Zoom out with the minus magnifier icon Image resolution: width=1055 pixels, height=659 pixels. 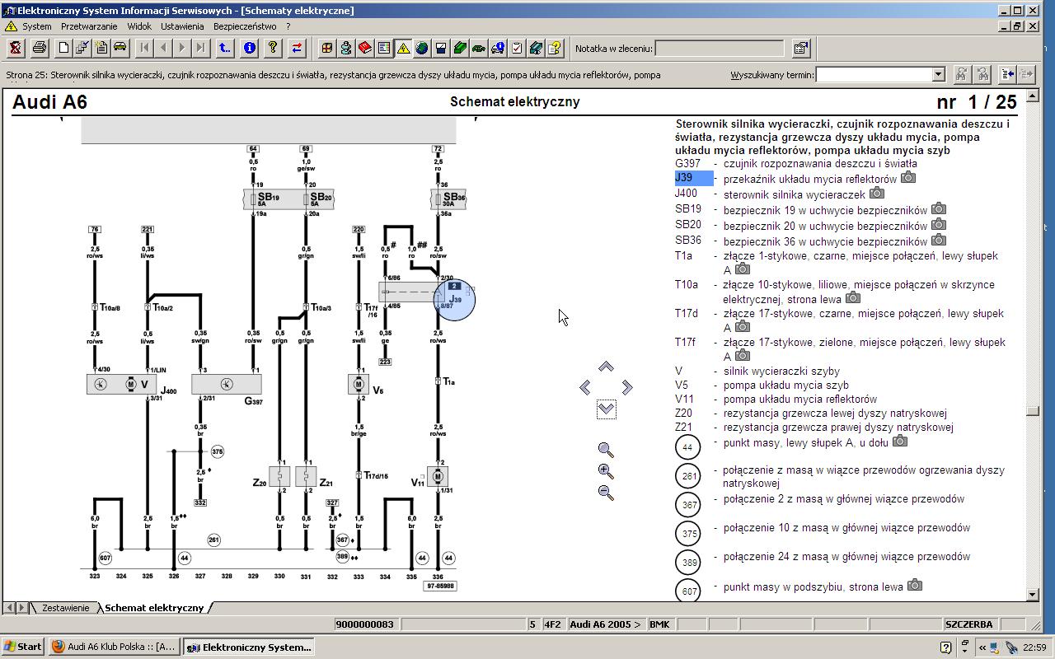pyautogui.click(x=606, y=493)
